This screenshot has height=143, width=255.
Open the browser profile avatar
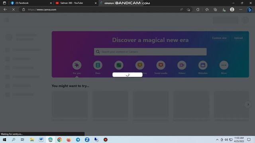(232, 10)
